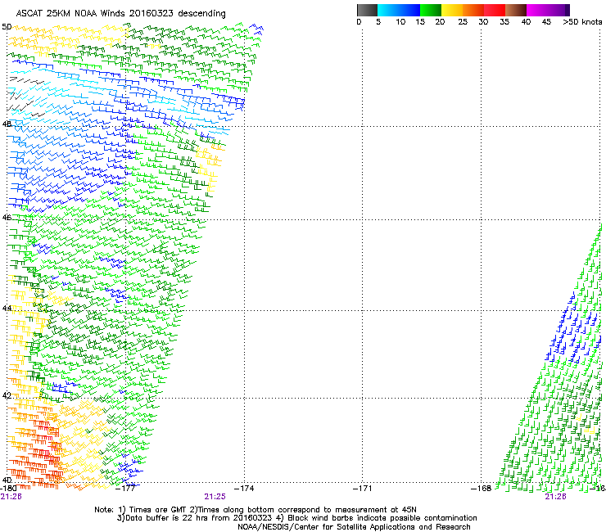The image size is (606, 532).
Task: Pick the brown 35-40 knots color segment
Action: pyautogui.click(x=516, y=10)
